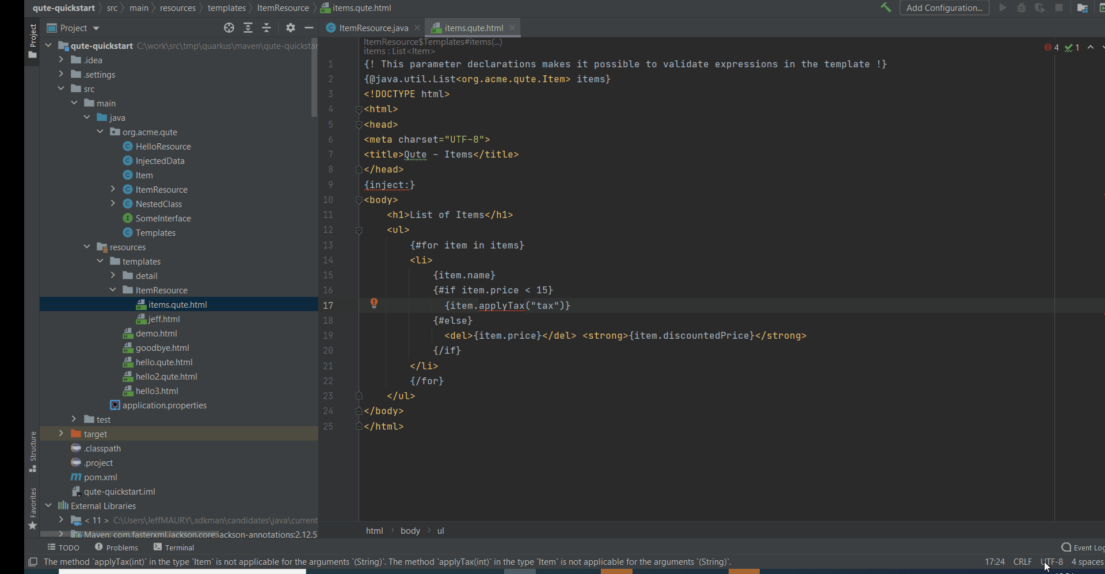Click the Build project hammer icon
The image size is (1105, 574).
click(886, 7)
